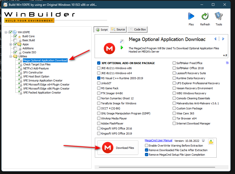Toggle XPE Optional Add-On Base Package checkbox

(x=99, y=63)
